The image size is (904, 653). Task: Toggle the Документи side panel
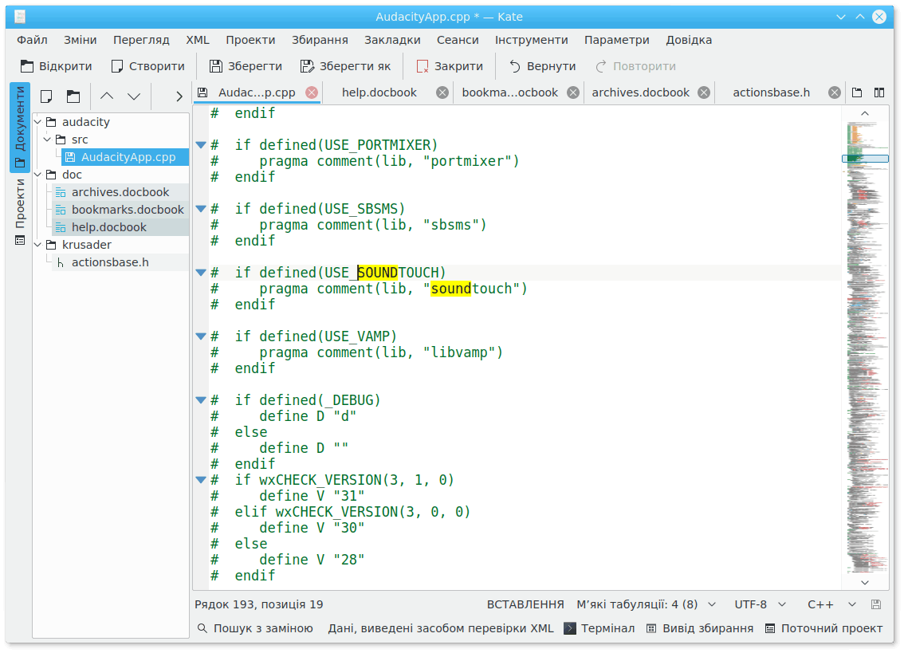click(20, 128)
